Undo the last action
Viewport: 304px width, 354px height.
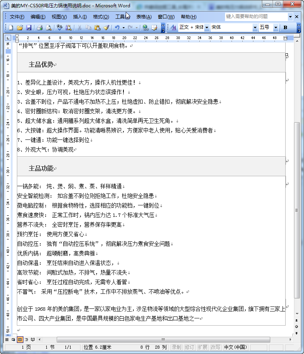point(117,28)
